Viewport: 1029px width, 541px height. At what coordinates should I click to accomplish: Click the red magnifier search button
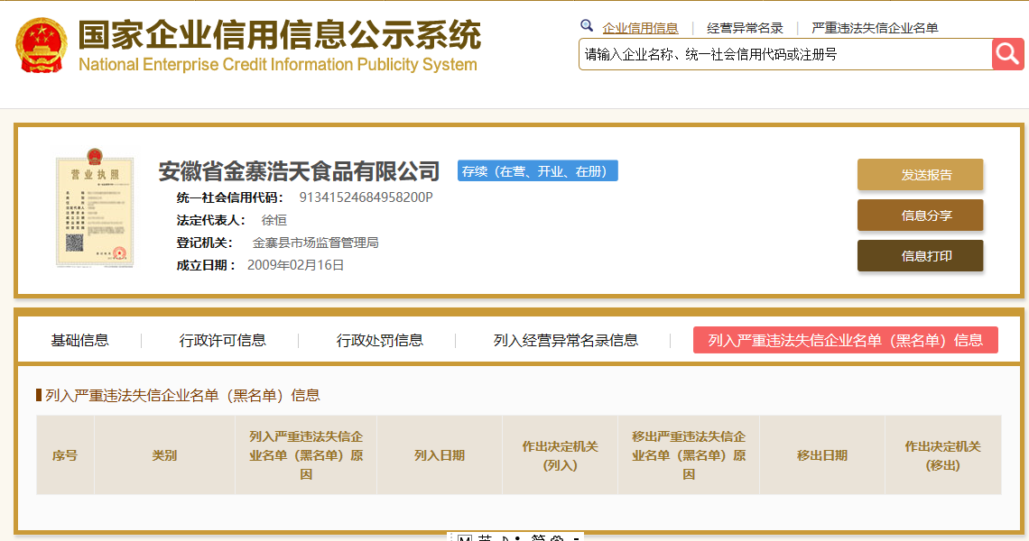[1007, 54]
